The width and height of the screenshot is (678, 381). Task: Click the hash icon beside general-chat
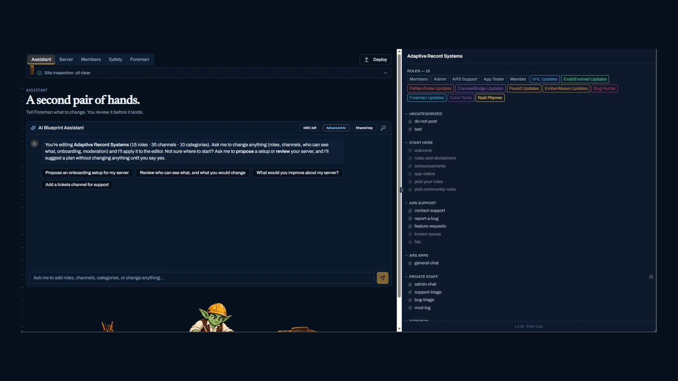tap(410, 264)
